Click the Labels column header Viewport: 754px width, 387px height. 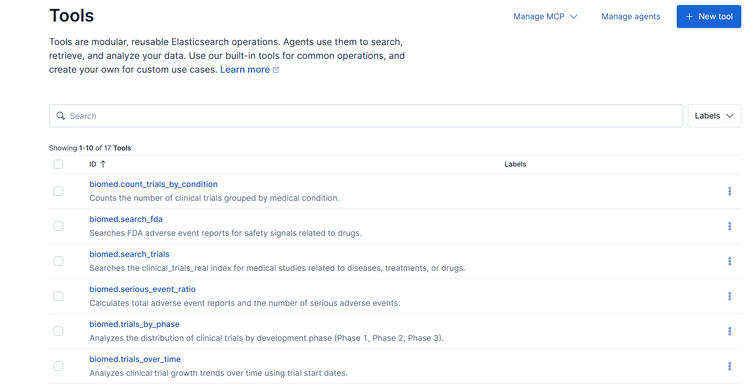point(515,164)
